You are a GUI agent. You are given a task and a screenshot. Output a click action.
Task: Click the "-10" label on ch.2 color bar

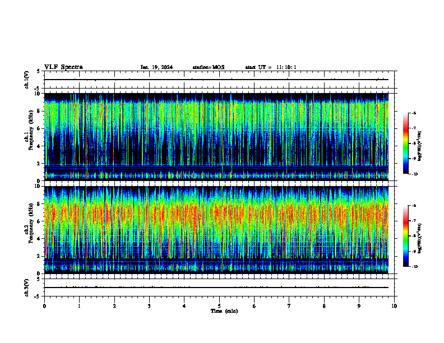414,267
